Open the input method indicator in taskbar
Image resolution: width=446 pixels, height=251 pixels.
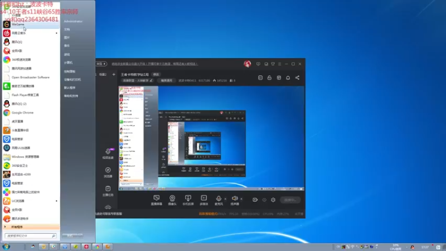[353, 247]
